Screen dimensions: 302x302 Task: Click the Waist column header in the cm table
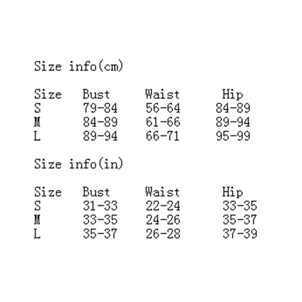[x=162, y=95]
